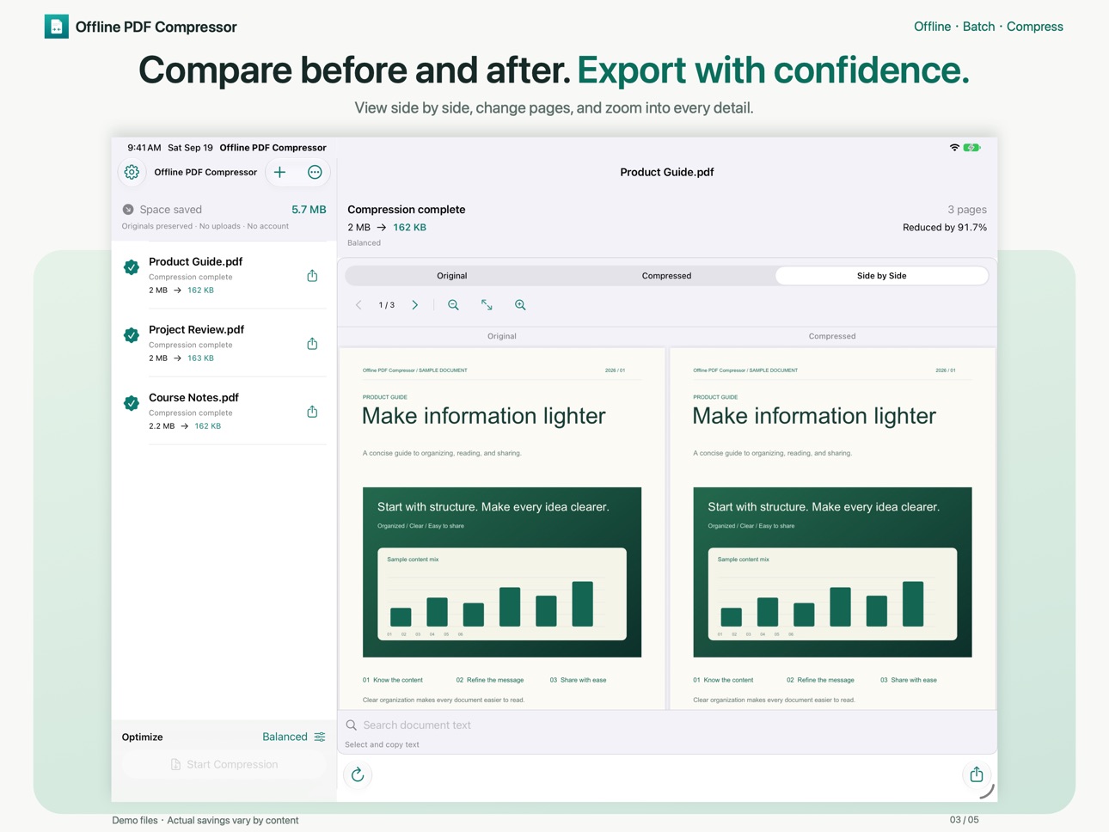1109x832 pixels.
Task: Click the Offline PDF Compressor logo icon
Action: tap(57, 27)
